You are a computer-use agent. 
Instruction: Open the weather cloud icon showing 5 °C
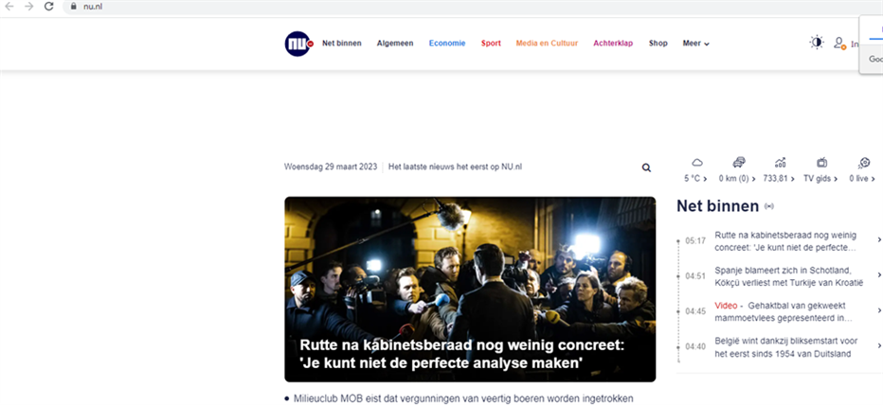click(697, 163)
